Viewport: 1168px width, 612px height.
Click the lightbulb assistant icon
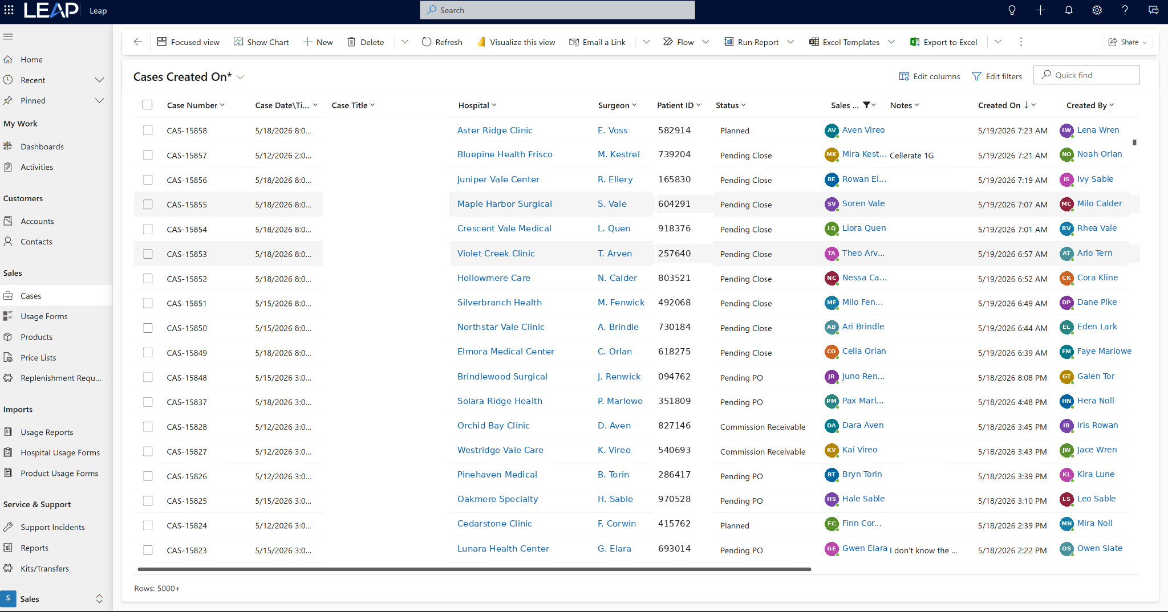pos(1012,10)
